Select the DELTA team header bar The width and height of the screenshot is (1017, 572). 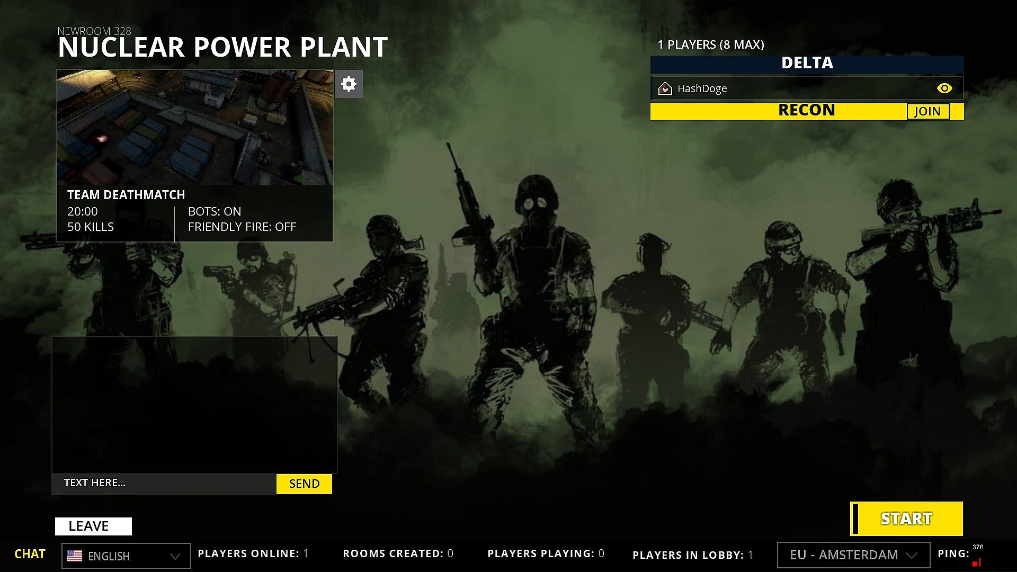(806, 64)
